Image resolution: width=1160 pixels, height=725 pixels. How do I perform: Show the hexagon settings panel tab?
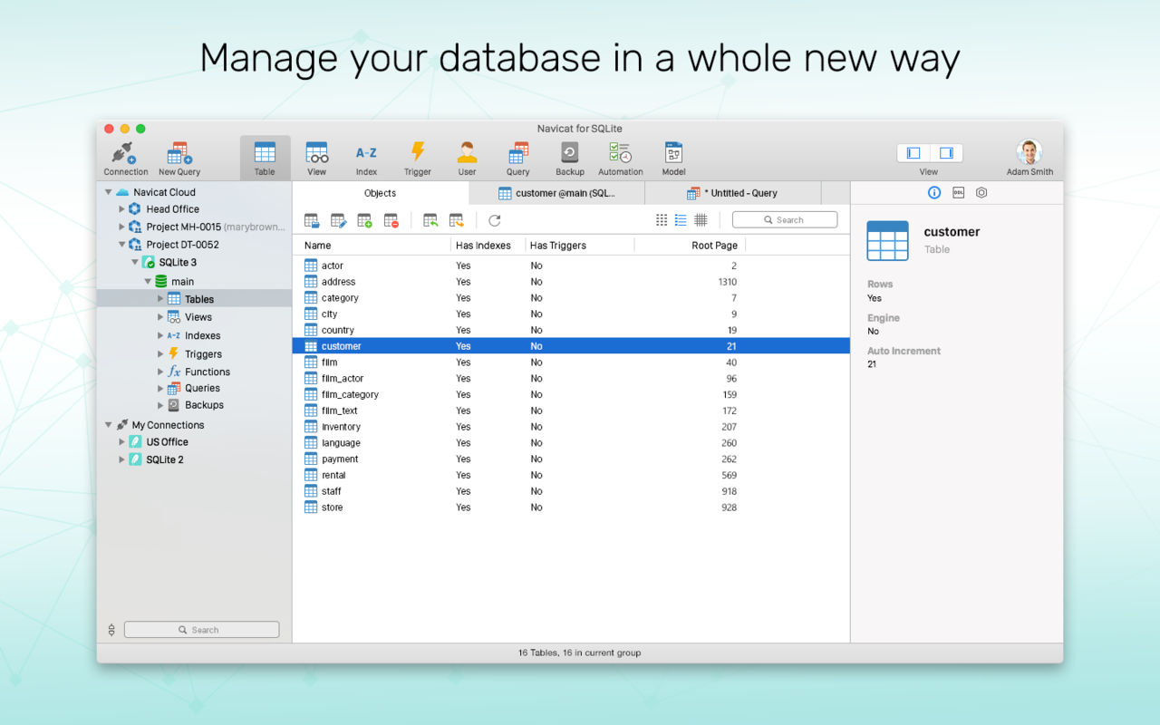tap(981, 193)
